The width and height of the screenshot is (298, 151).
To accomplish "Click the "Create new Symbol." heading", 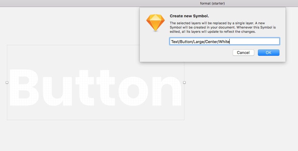I will click(189, 16).
